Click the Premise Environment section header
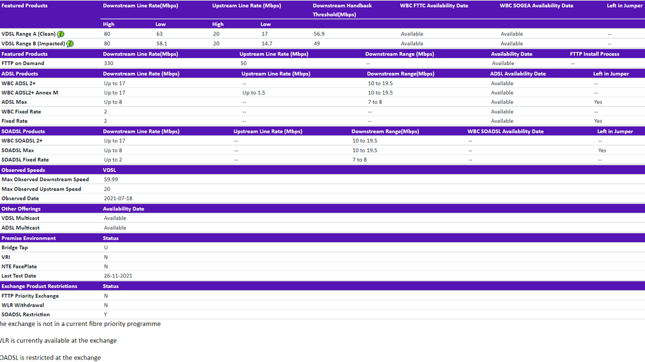The image size is (645, 362). pyautogui.click(x=28, y=238)
